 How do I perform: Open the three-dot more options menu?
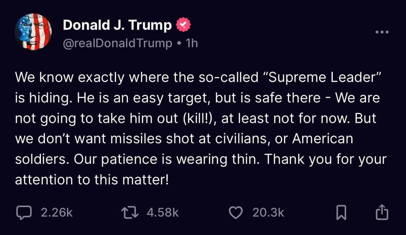point(382,32)
